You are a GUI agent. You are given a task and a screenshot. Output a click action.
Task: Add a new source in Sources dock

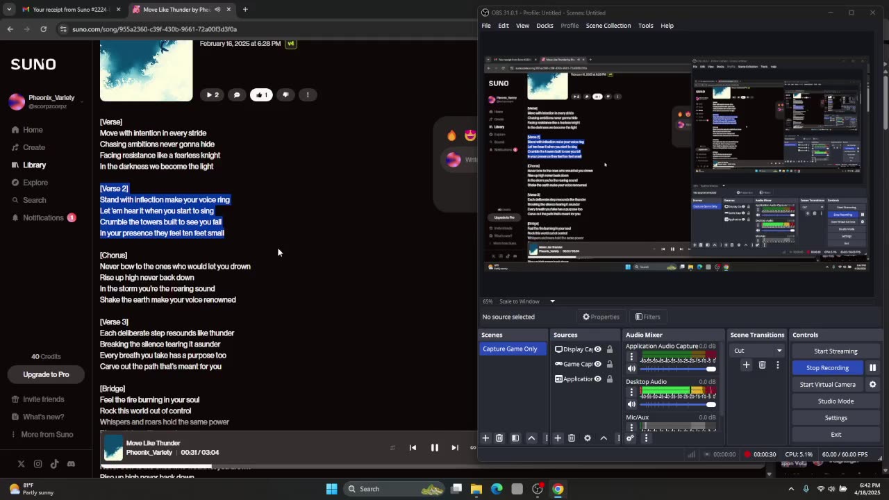[558, 438]
